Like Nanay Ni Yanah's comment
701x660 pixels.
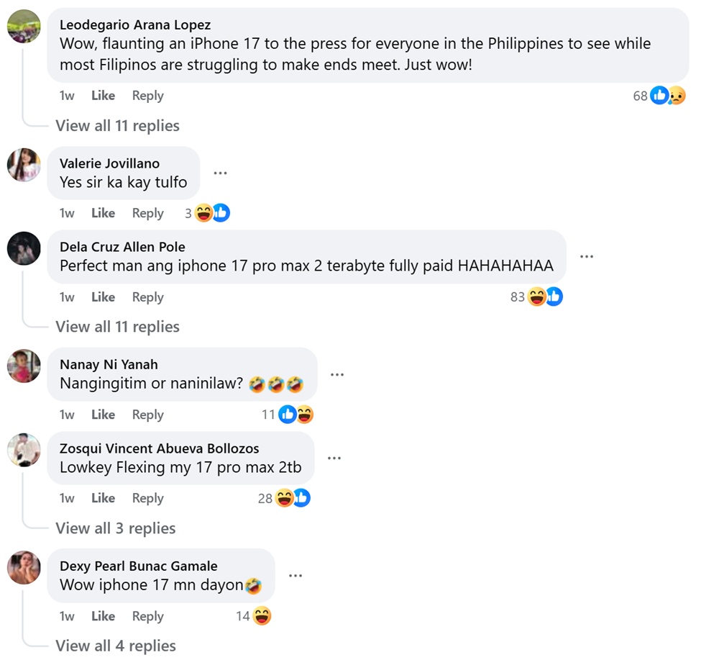click(x=104, y=415)
